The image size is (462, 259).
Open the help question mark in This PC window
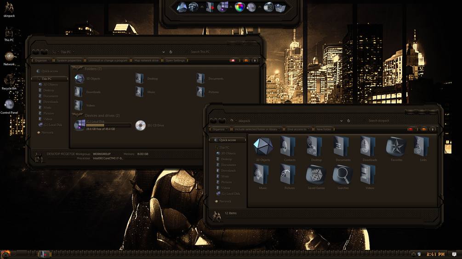(x=255, y=61)
